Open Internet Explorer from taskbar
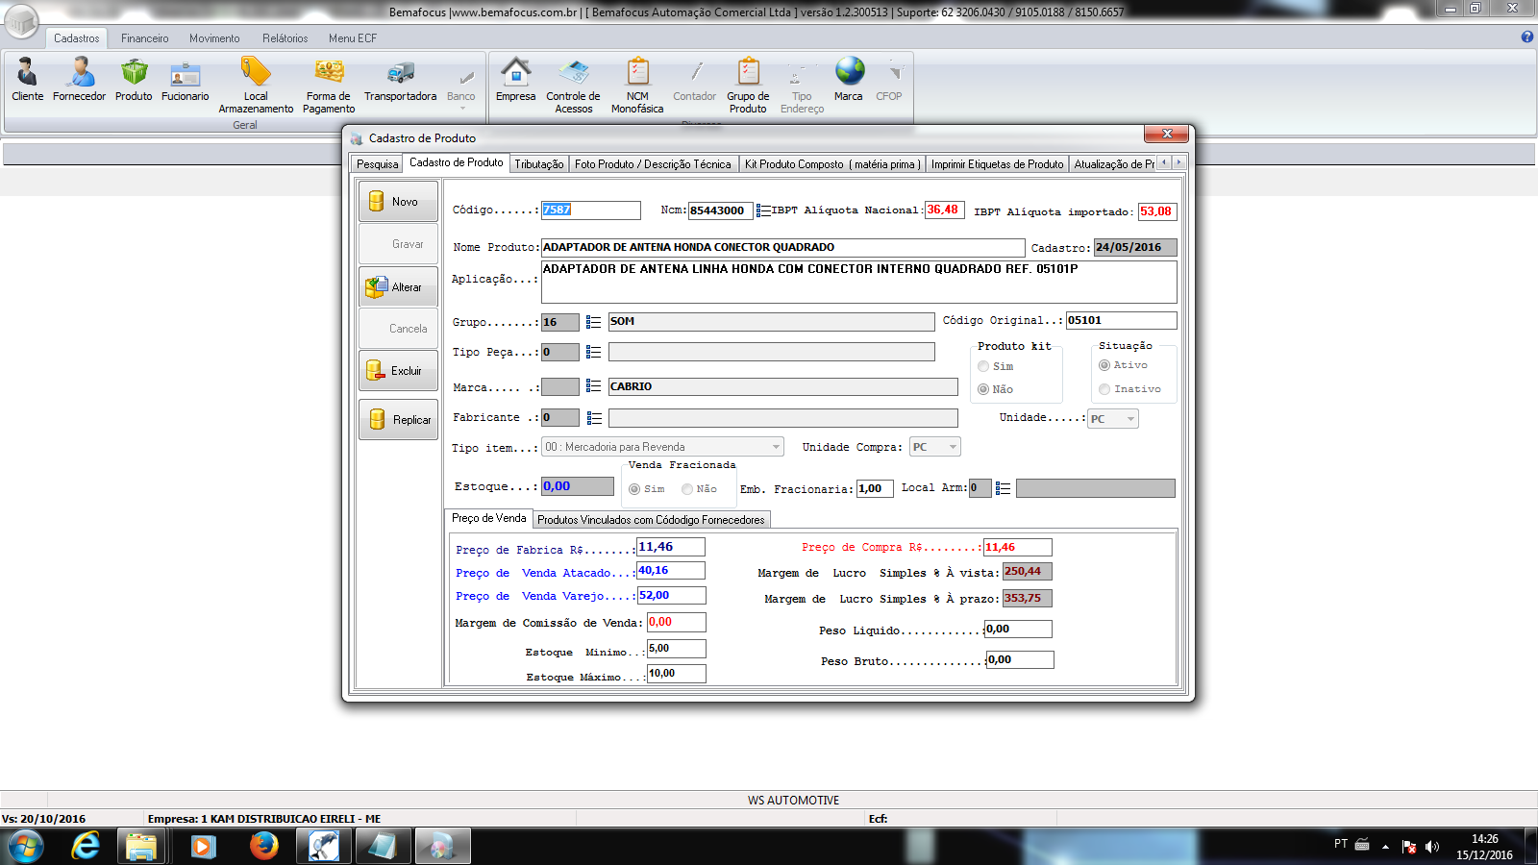Screen dimensions: 1538x865 coord(86,846)
